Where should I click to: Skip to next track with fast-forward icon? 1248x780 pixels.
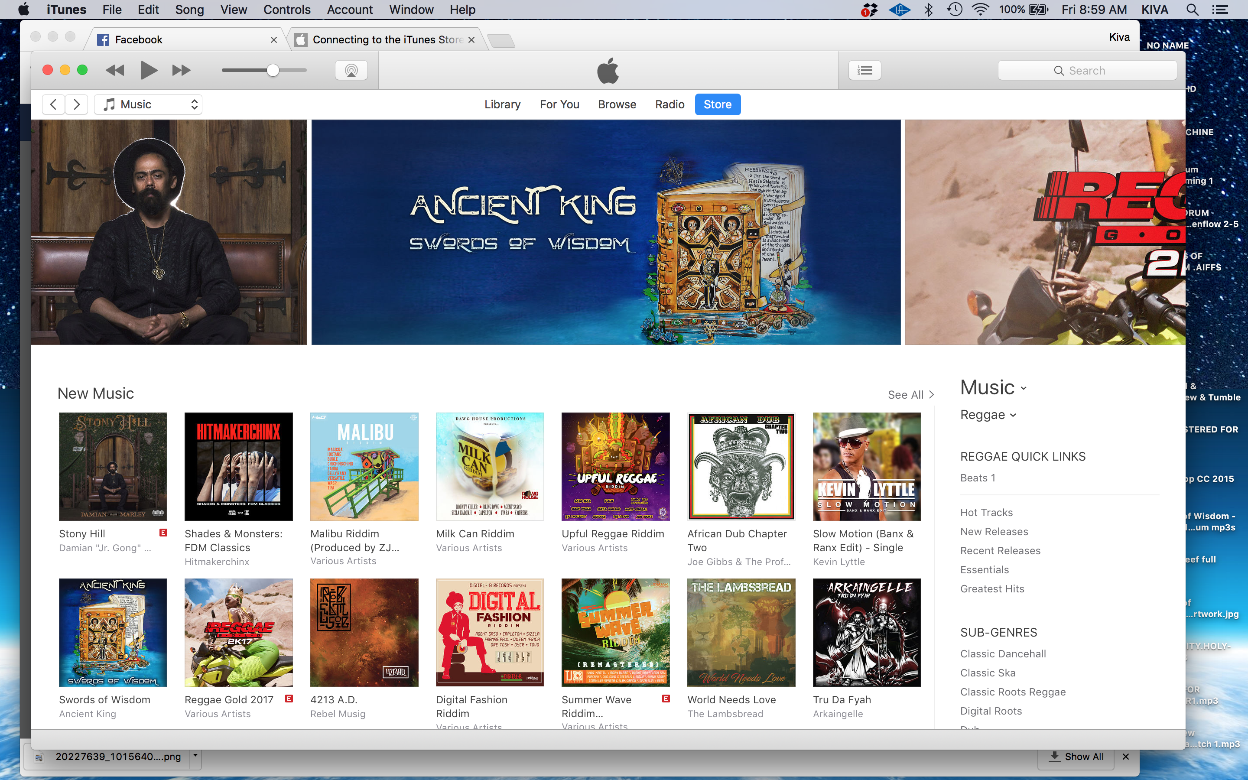[181, 70]
